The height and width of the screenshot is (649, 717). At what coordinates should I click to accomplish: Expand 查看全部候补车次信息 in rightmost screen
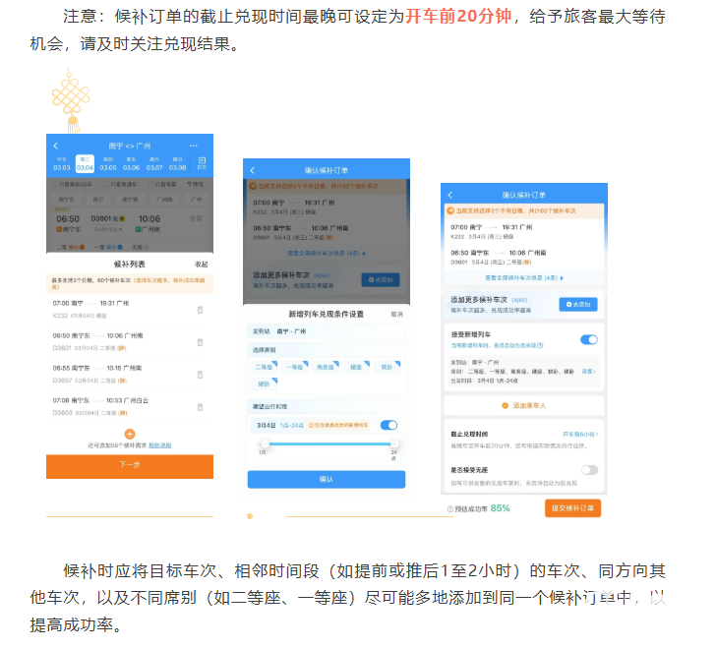(523, 278)
